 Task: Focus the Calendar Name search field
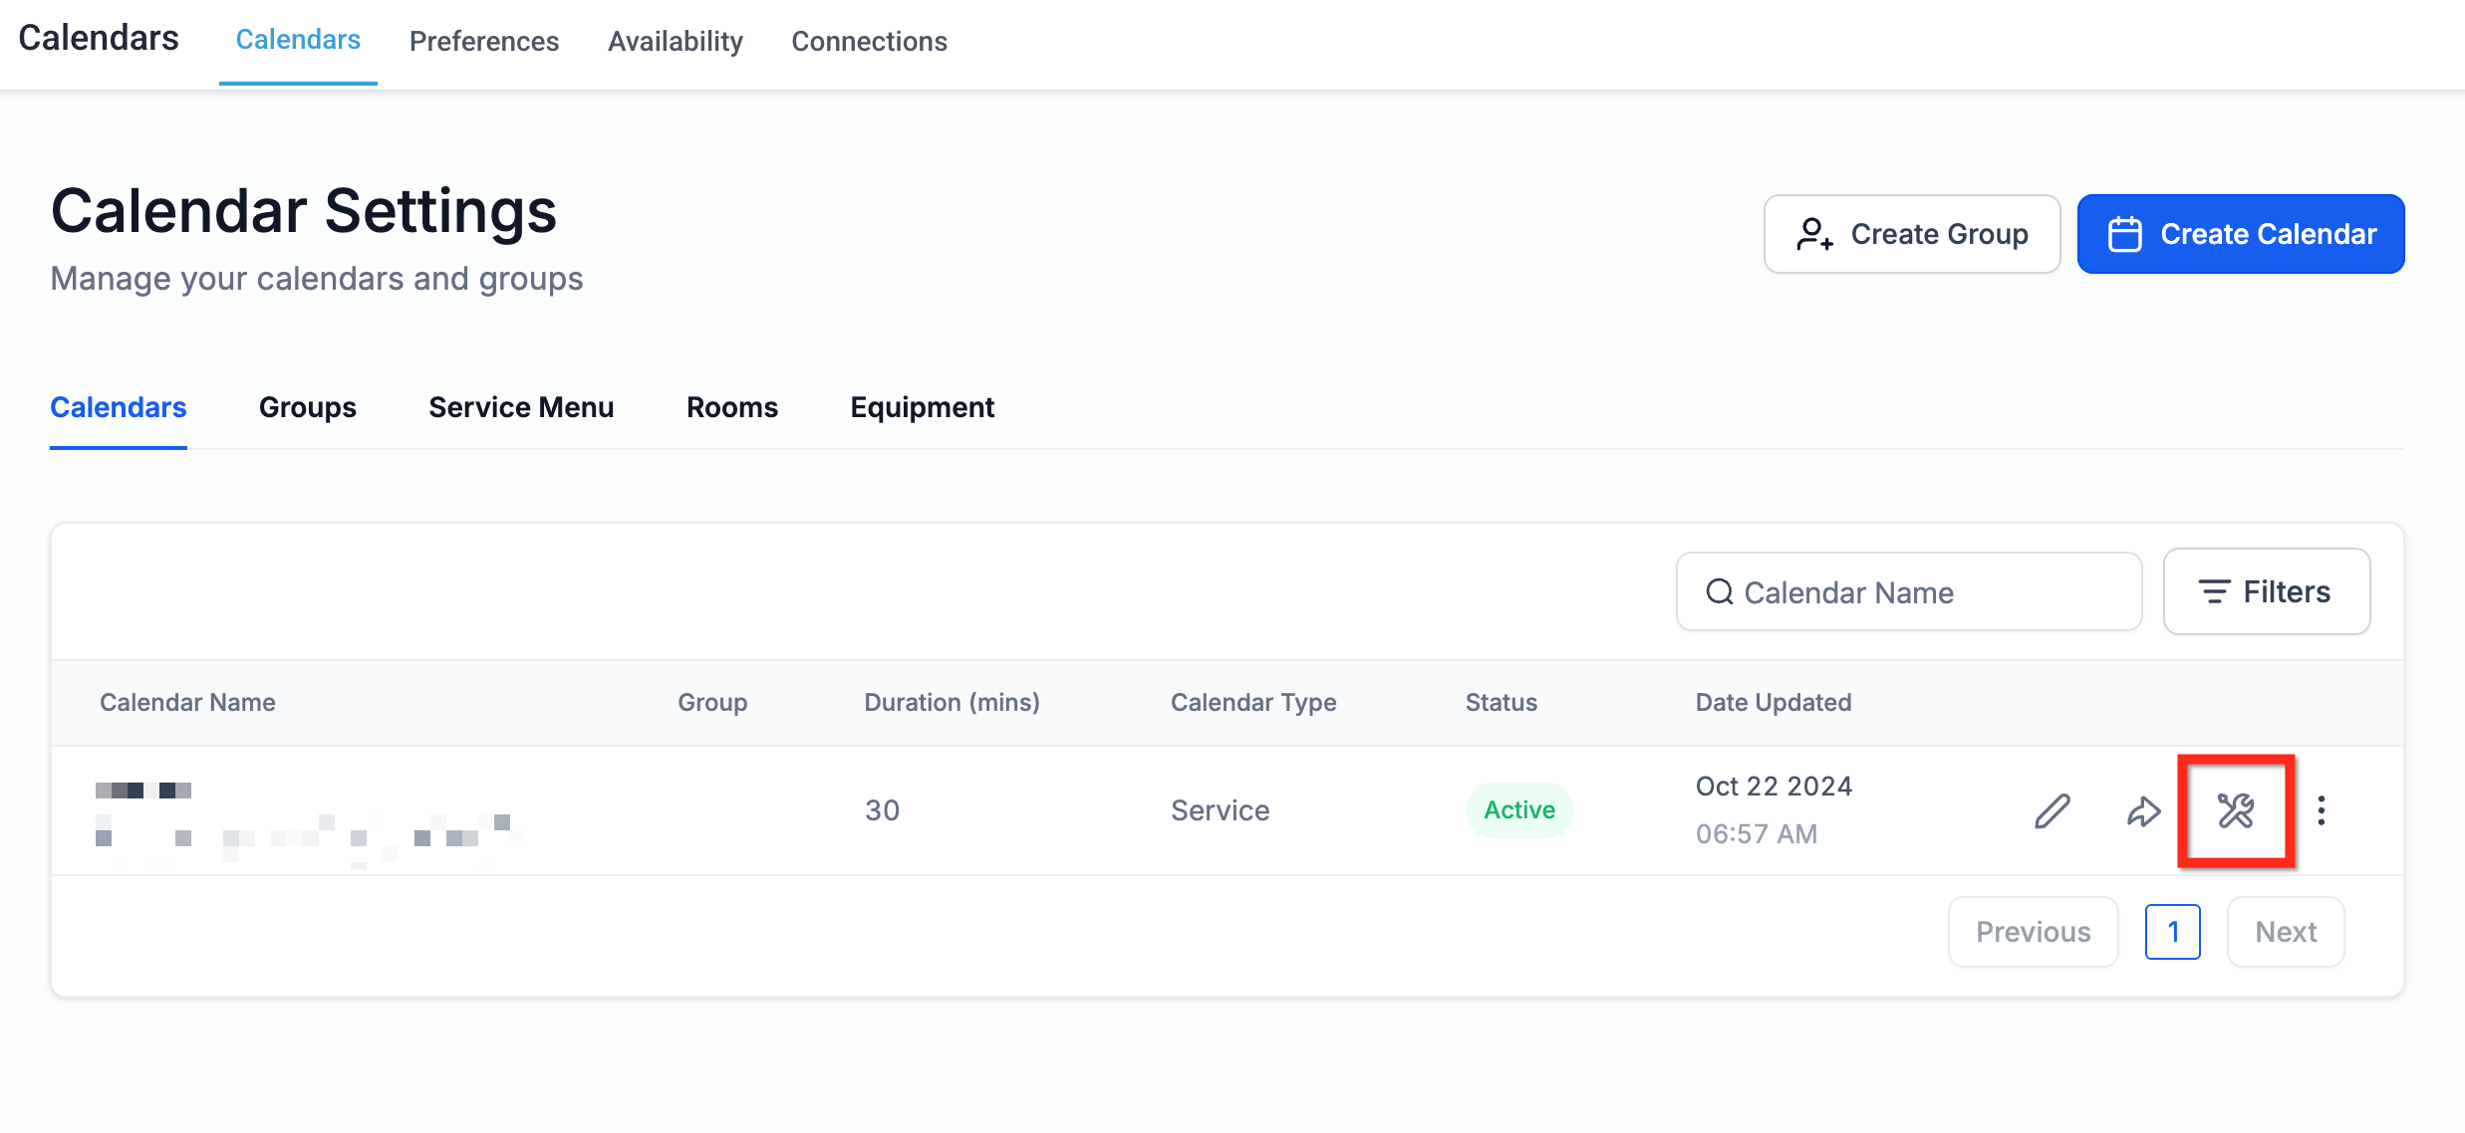click(x=1923, y=592)
